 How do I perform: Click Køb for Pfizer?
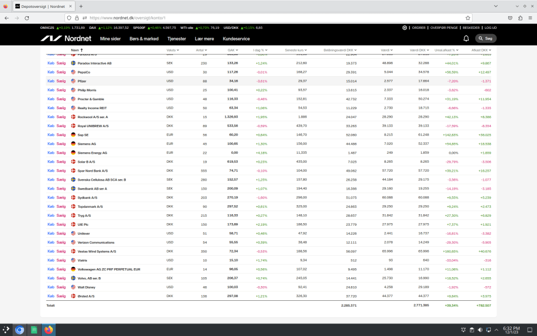(x=50, y=81)
